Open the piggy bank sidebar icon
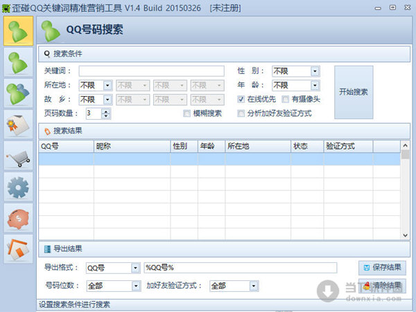Screen dimensions: 416x312 tap(18, 219)
